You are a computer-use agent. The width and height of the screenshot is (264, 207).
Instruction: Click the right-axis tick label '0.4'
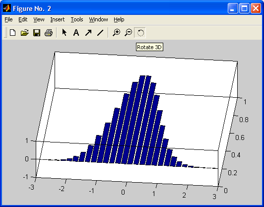pos(236,155)
